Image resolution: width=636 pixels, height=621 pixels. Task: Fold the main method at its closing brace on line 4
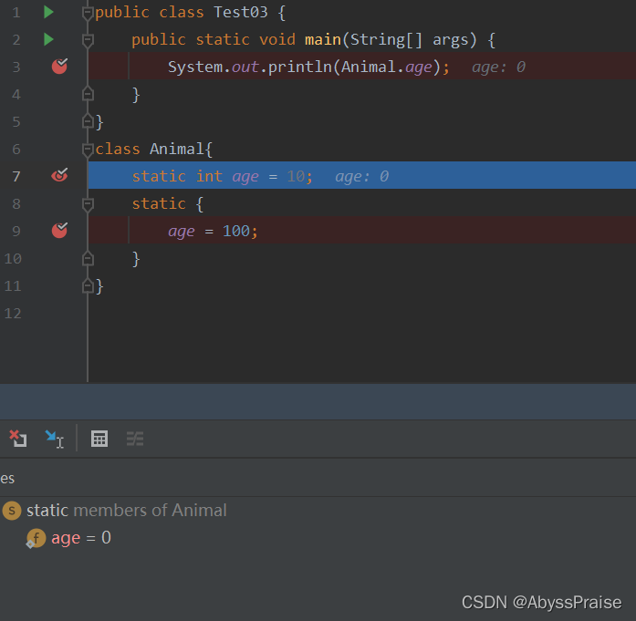tap(88, 95)
